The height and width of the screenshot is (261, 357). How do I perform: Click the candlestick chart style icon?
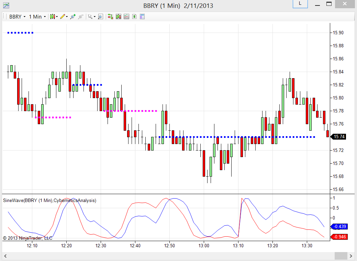pos(53,16)
